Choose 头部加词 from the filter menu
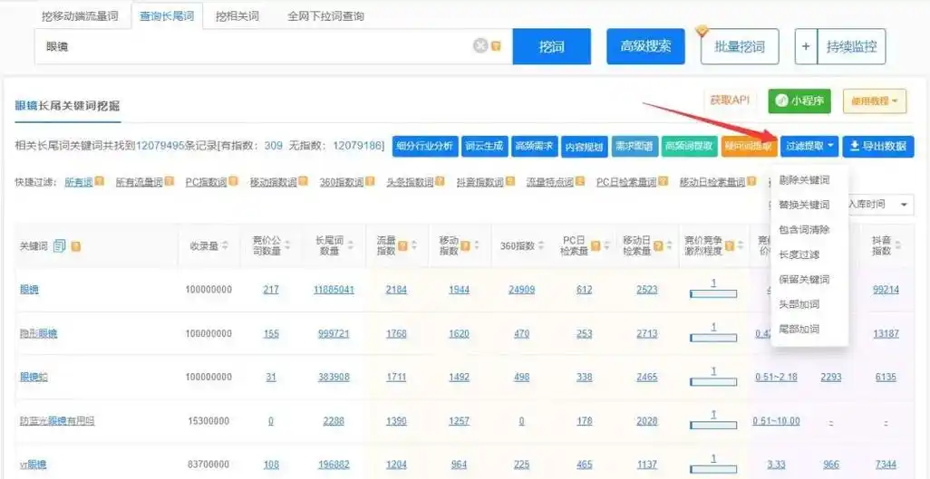 tap(799, 304)
